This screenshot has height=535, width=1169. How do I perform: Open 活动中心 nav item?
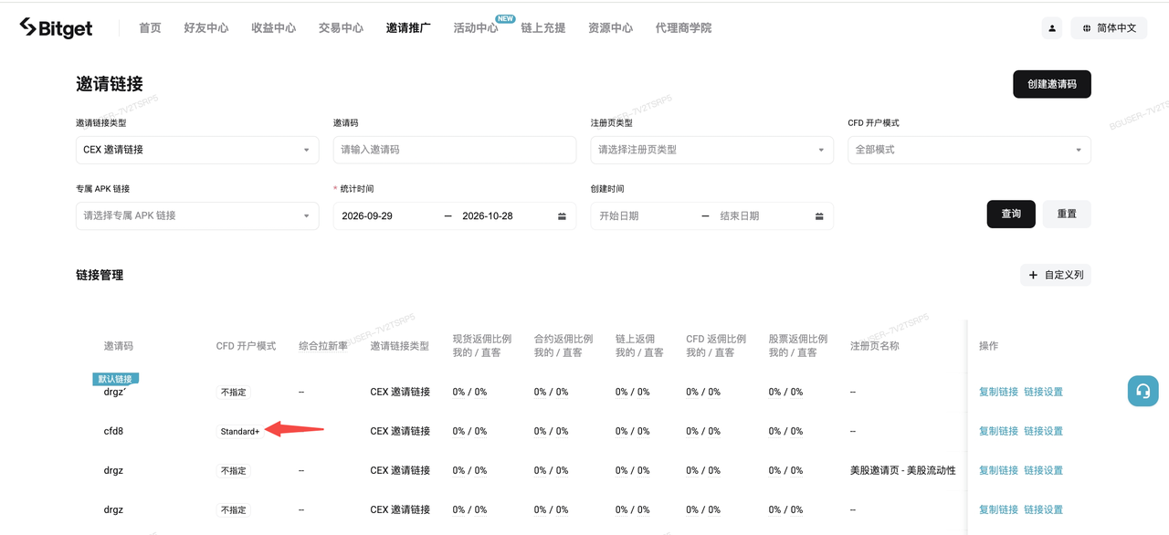476,28
